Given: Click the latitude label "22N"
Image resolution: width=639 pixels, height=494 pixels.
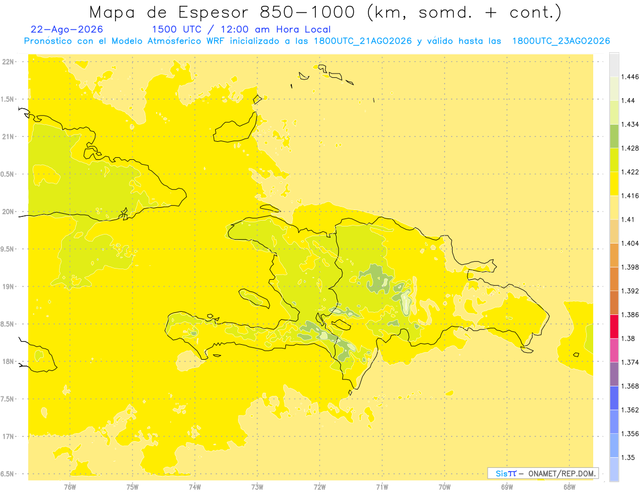Looking at the screenshot, I should point(8,61).
